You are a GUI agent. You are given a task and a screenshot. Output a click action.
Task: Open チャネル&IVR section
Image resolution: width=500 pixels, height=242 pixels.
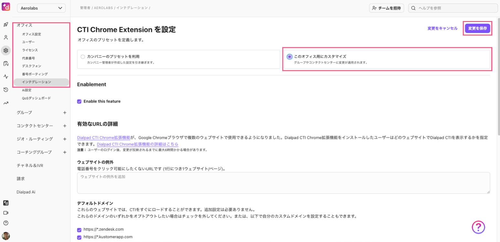pyautogui.click(x=30, y=165)
